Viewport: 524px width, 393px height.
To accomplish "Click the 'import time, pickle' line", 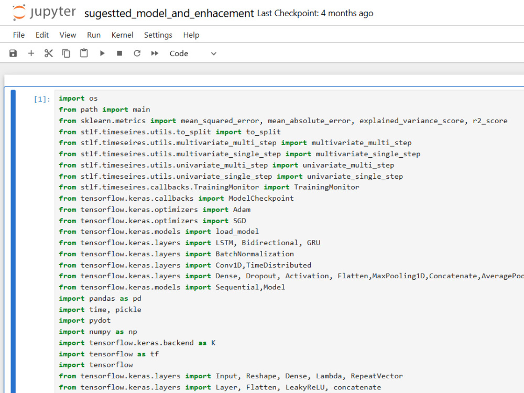I will (x=100, y=310).
